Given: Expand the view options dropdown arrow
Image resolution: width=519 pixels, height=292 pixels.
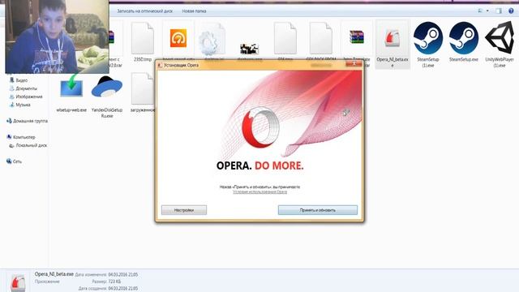Looking at the screenshot, I should point(487,11).
